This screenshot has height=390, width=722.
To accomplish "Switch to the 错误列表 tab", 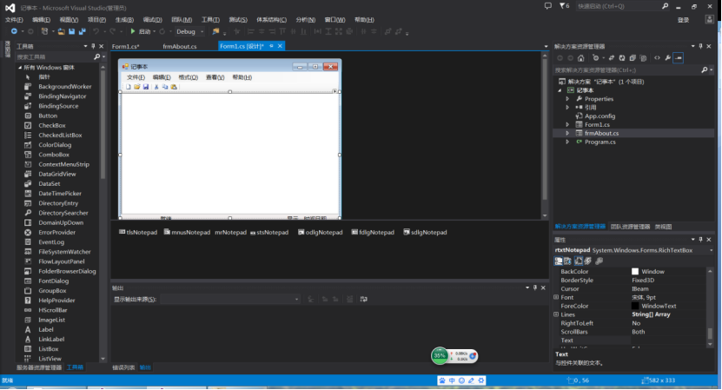I will click(123, 367).
